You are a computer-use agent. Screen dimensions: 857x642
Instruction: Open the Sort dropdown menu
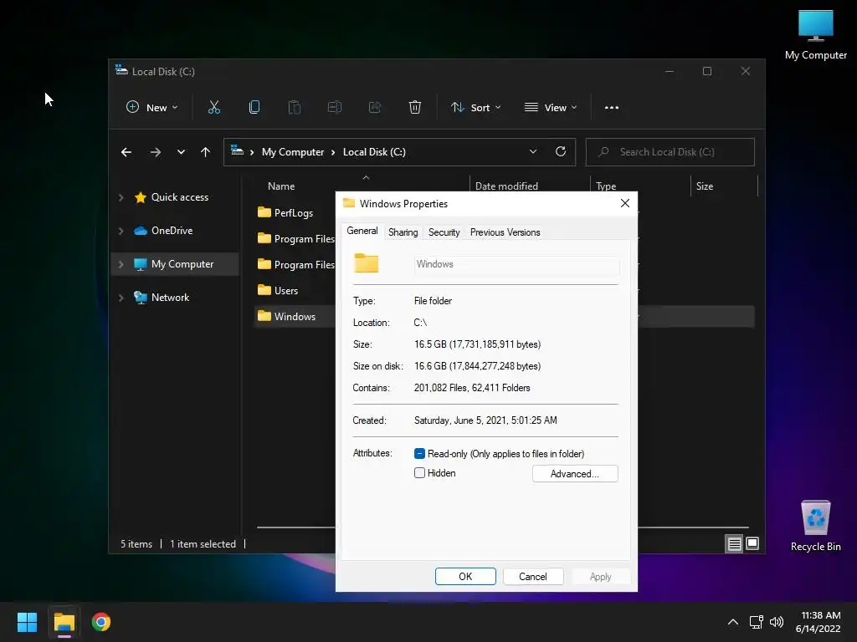[475, 108]
